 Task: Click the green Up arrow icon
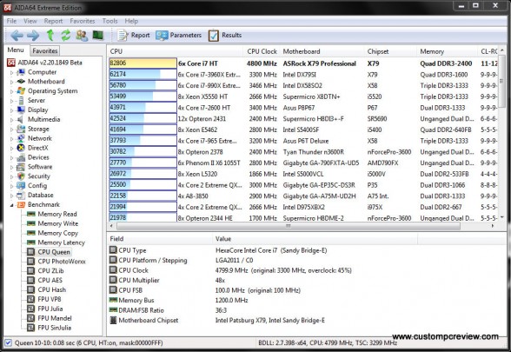click(50, 35)
